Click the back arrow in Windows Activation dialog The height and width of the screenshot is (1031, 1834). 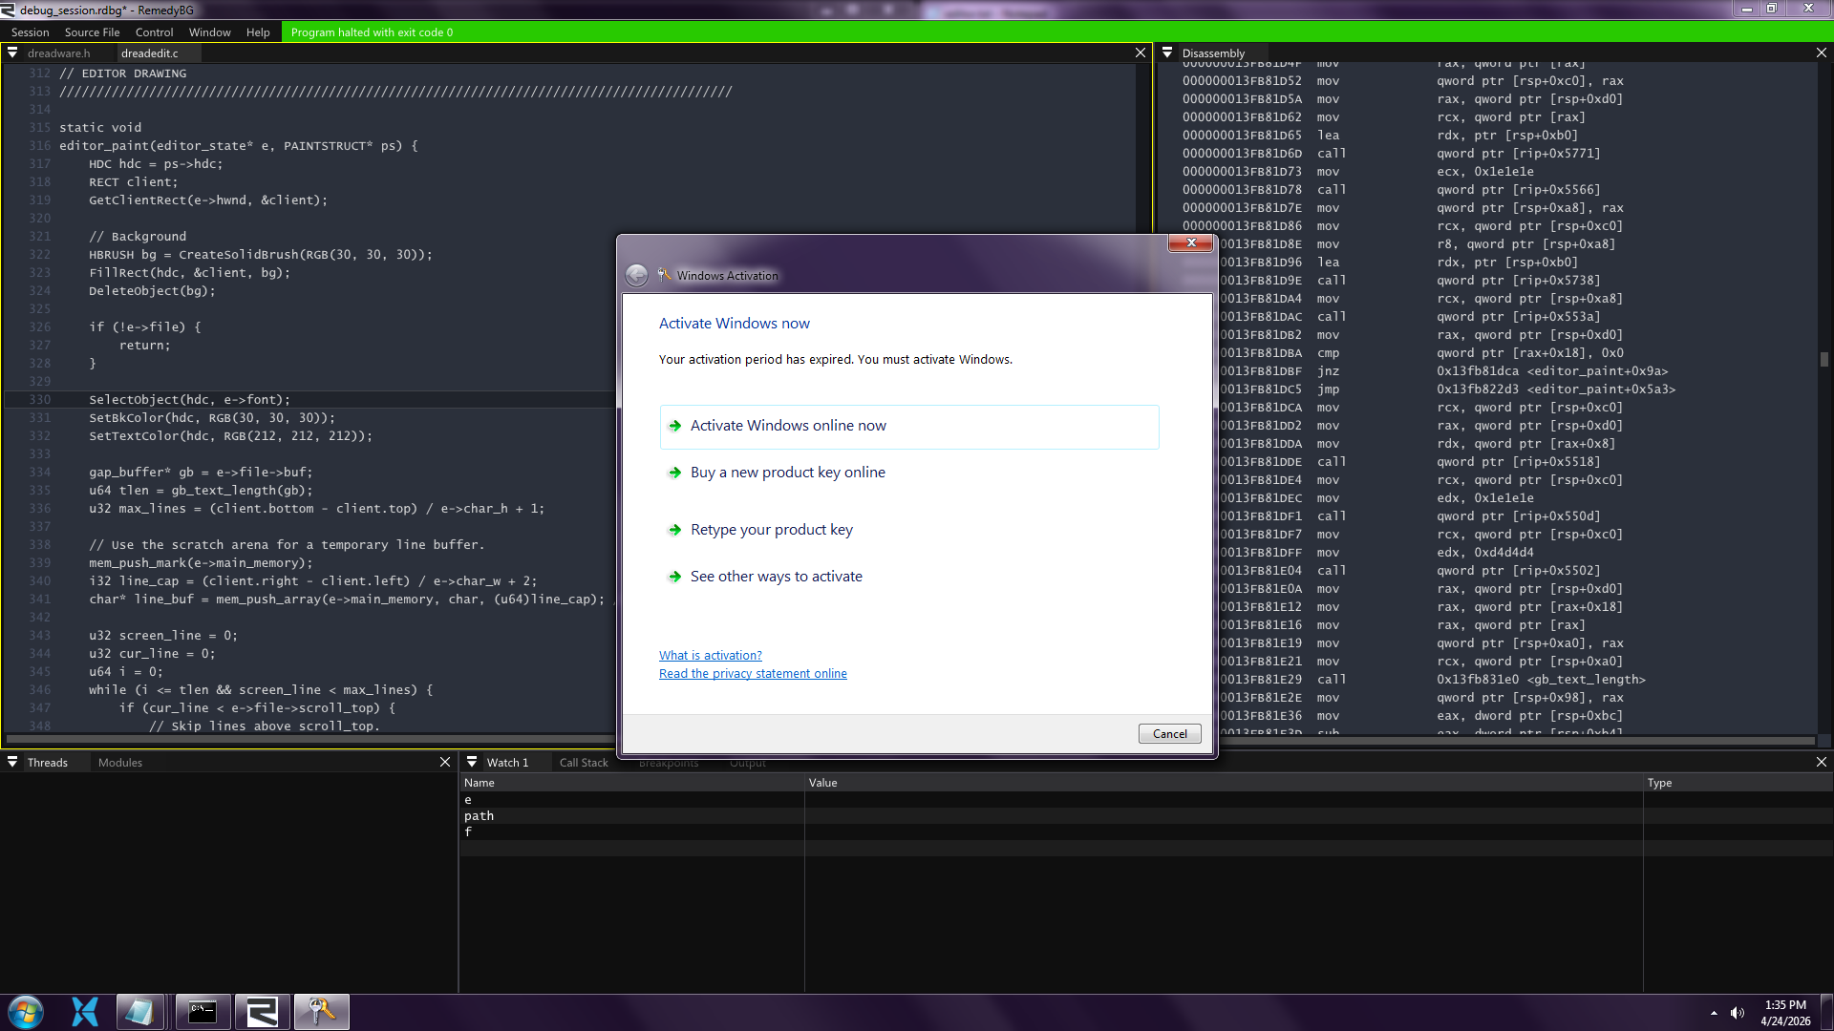(636, 276)
